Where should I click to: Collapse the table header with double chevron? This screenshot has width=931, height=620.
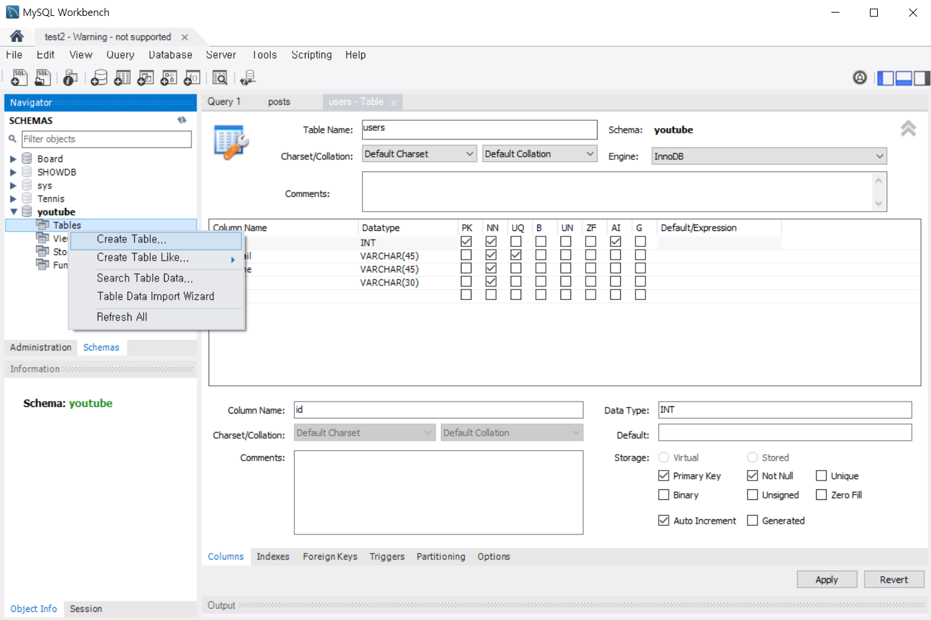pyautogui.click(x=908, y=128)
